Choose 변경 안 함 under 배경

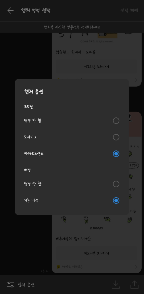pos(116,184)
